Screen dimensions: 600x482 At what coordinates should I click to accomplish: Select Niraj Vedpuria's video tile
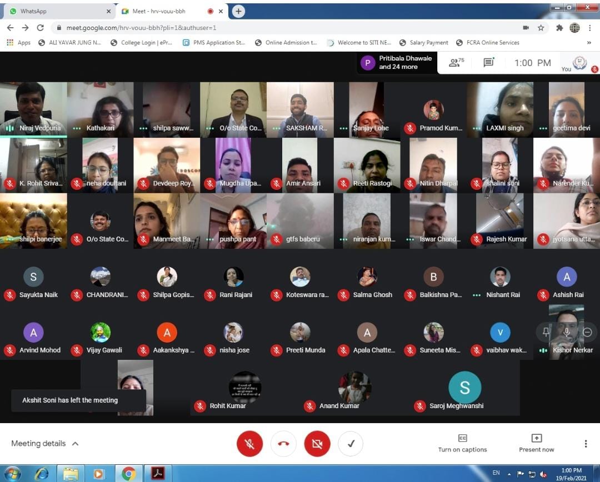33,109
